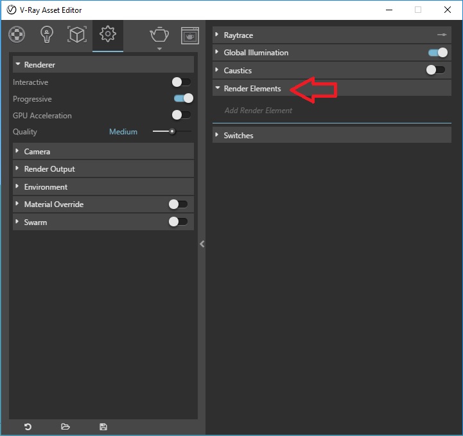Click the Interactive label

(30, 82)
